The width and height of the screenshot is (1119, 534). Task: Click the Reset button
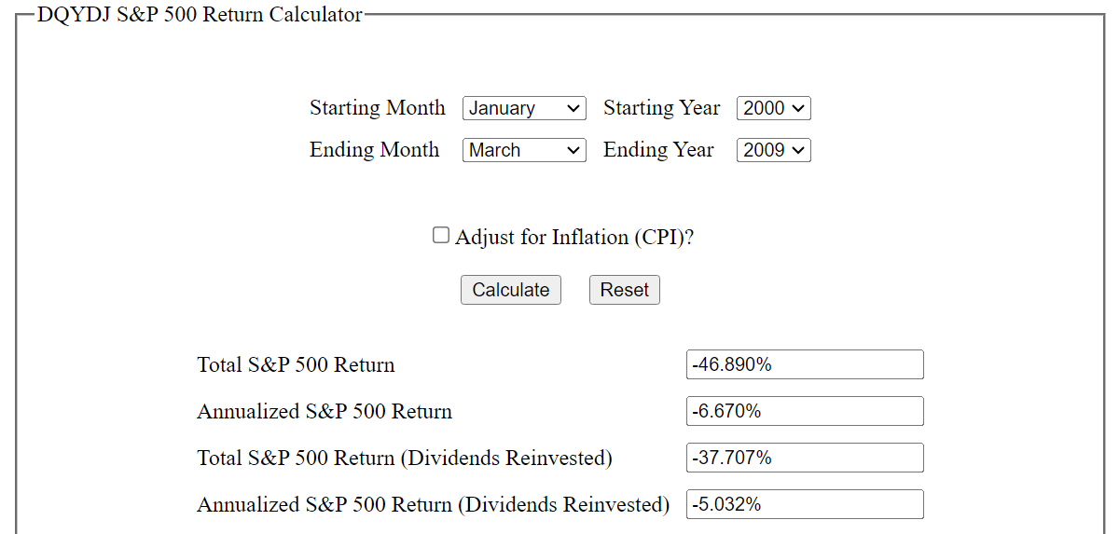[x=625, y=290]
